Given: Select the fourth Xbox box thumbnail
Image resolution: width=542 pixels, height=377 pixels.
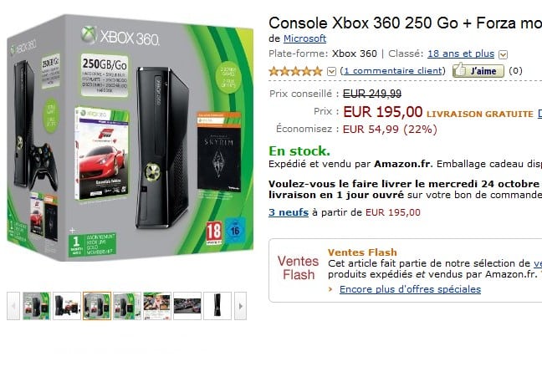Looking at the screenshot, I should 127,306.
